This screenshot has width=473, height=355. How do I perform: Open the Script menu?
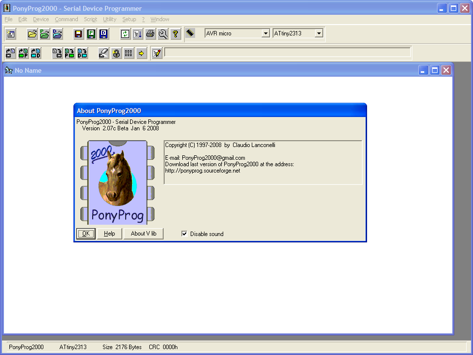(91, 19)
